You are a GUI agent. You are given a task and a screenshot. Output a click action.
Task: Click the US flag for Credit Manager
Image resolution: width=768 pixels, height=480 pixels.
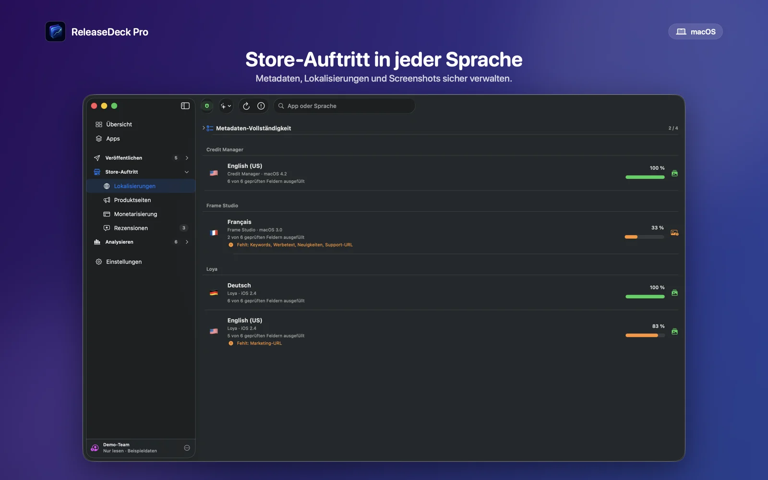(x=214, y=173)
